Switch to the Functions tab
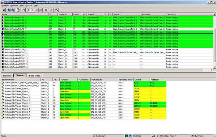The width and height of the screenshot is (217, 138). click(x=7, y=76)
